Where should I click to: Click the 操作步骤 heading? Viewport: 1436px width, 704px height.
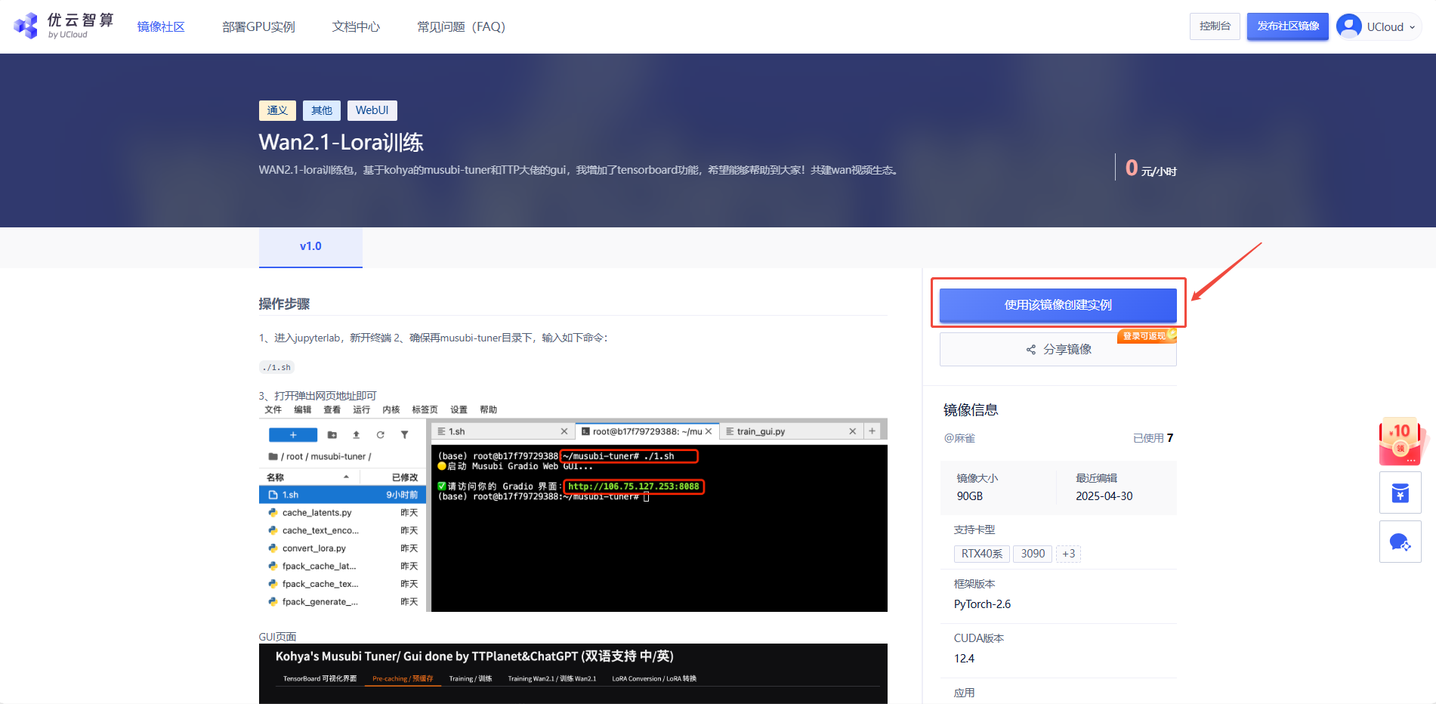point(284,304)
